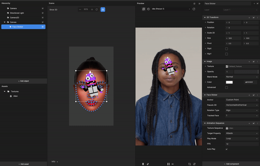
Task: Open the Target Property dropdown
Action: 242,133
